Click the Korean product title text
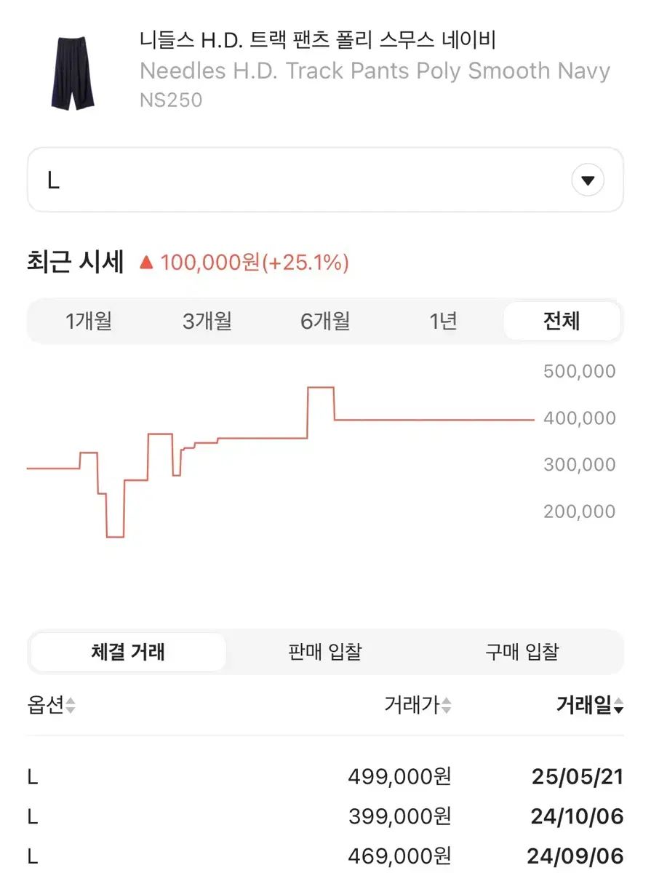This screenshot has height=873, width=651. [x=317, y=40]
